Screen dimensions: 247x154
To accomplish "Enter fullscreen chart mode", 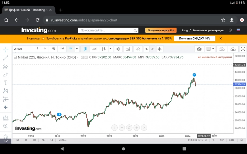I will point(242,49).
